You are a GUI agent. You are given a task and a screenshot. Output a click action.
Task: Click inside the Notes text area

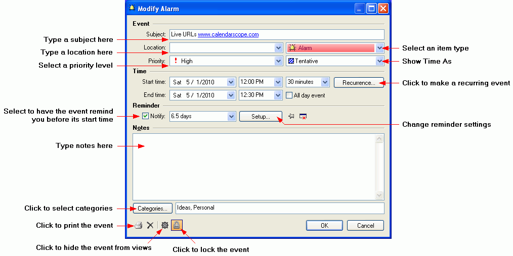253,166
